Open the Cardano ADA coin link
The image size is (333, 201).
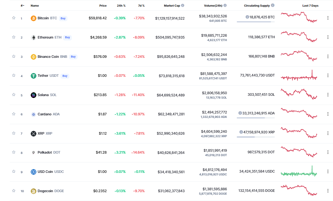pyautogui.click(x=48, y=114)
